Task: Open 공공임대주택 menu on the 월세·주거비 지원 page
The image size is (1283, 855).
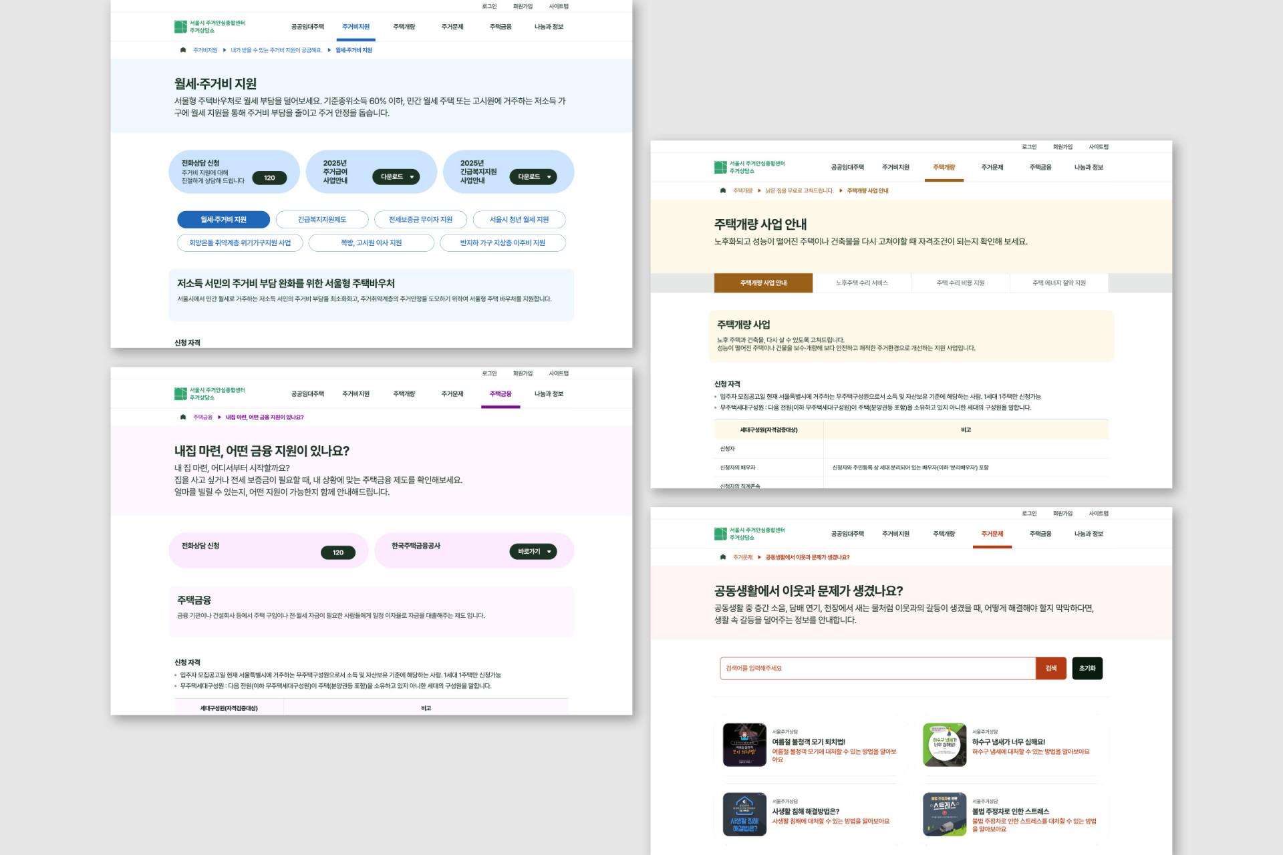Action: (307, 27)
